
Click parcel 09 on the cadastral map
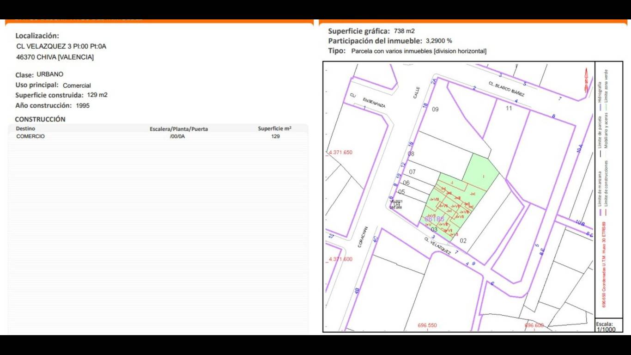pos(435,110)
